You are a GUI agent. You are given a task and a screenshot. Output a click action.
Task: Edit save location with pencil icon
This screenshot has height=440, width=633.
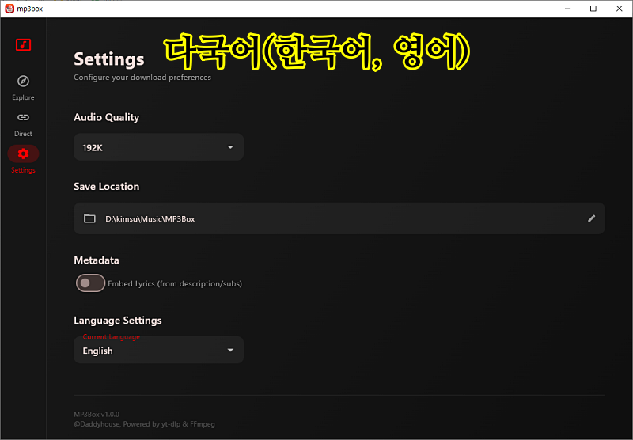[x=591, y=218]
